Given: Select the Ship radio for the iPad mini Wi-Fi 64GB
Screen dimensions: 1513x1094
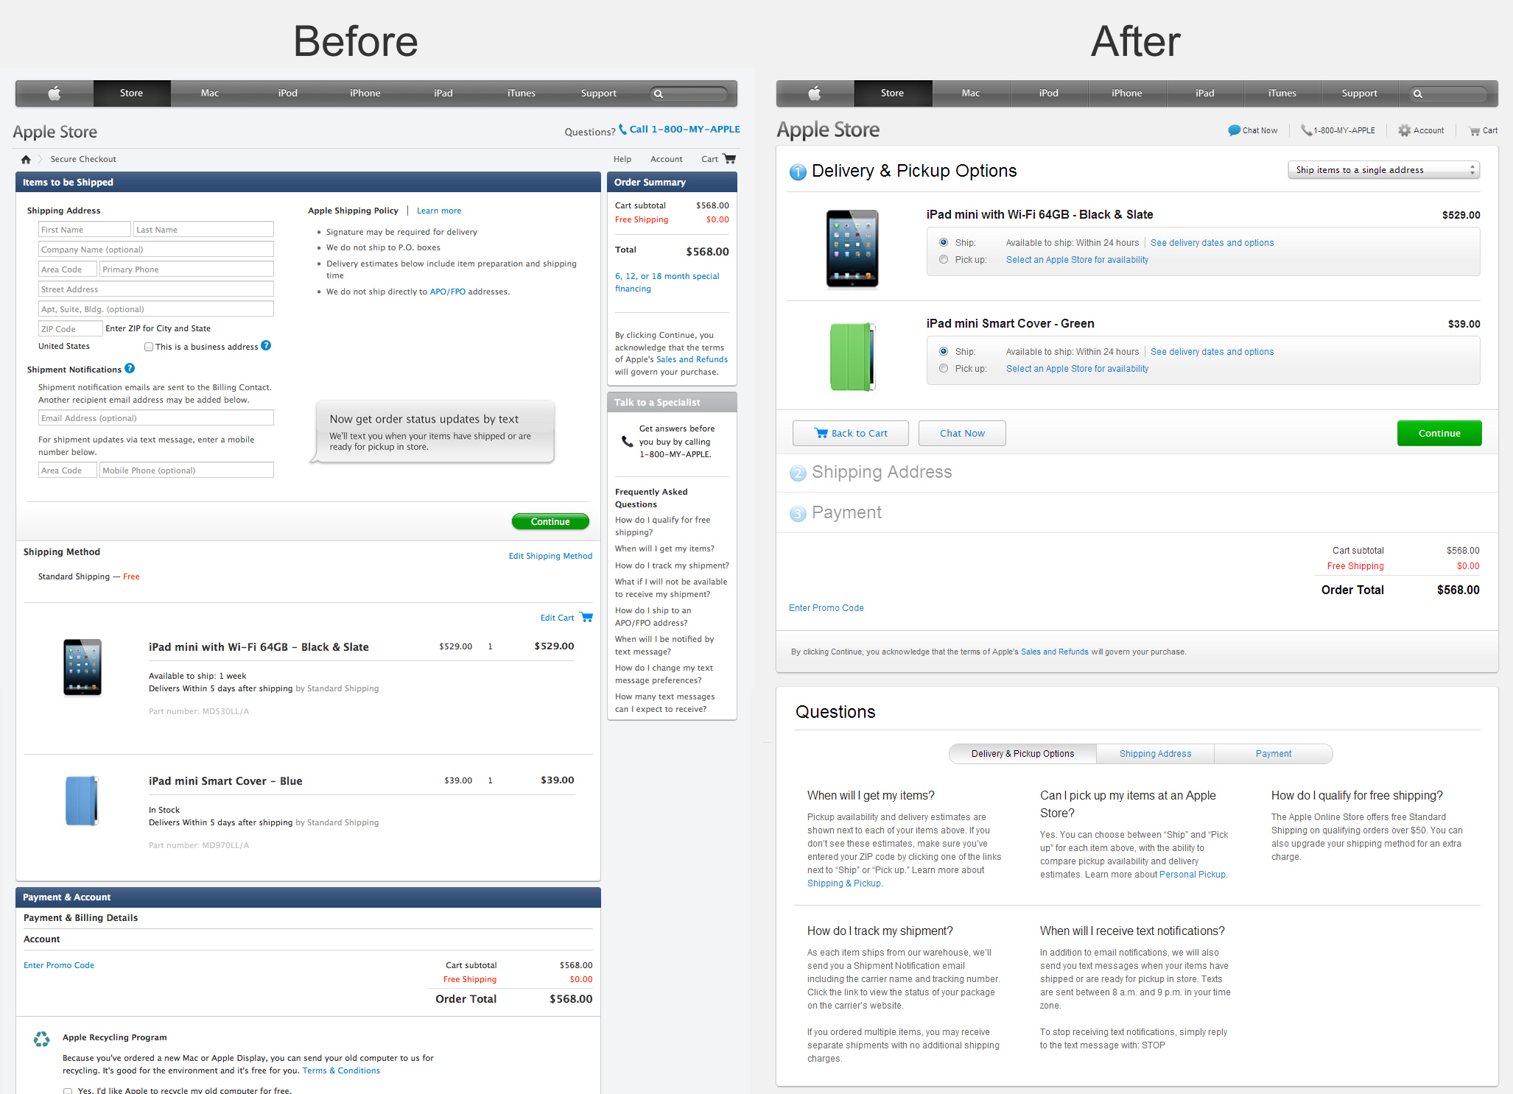Looking at the screenshot, I should click(x=944, y=242).
